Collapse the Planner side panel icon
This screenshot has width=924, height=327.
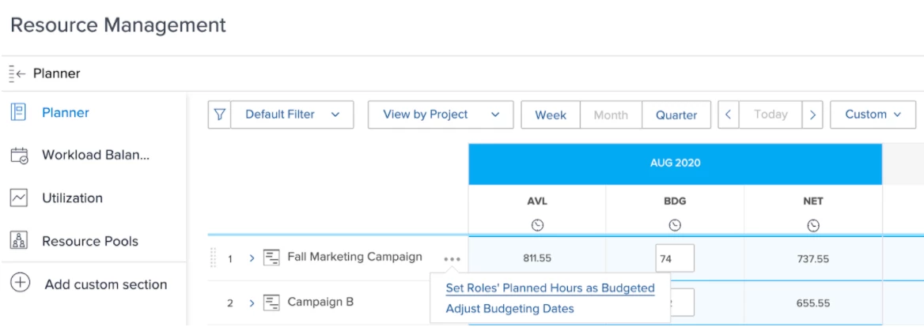pos(17,74)
